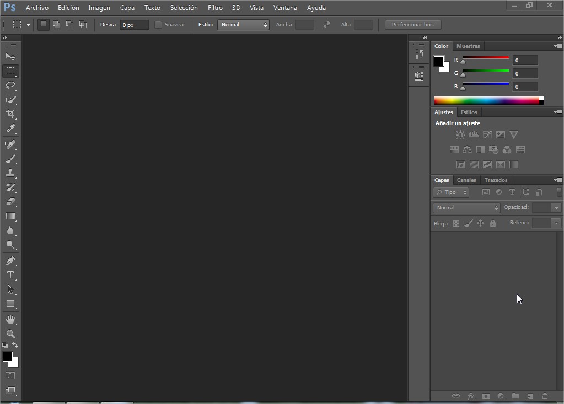The height and width of the screenshot is (404, 564).
Task: Click the Perfeccionar bor. button
Action: point(412,24)
